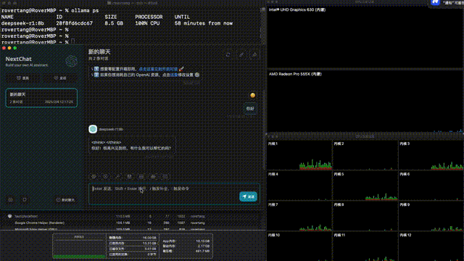Click the AMD Radeon Pro 555X GPU graph
Screen dimensions: 464x261
point(365,101)
